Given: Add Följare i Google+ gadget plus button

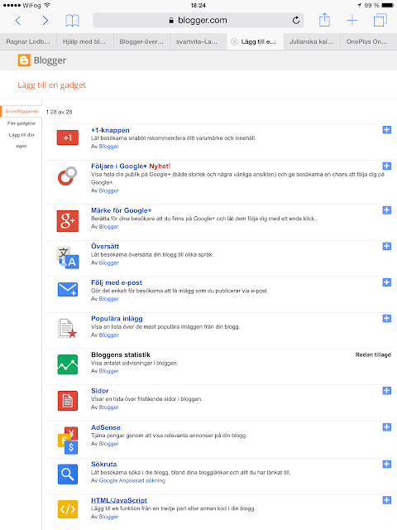Looking at the screenshot, I should (387, 166).
